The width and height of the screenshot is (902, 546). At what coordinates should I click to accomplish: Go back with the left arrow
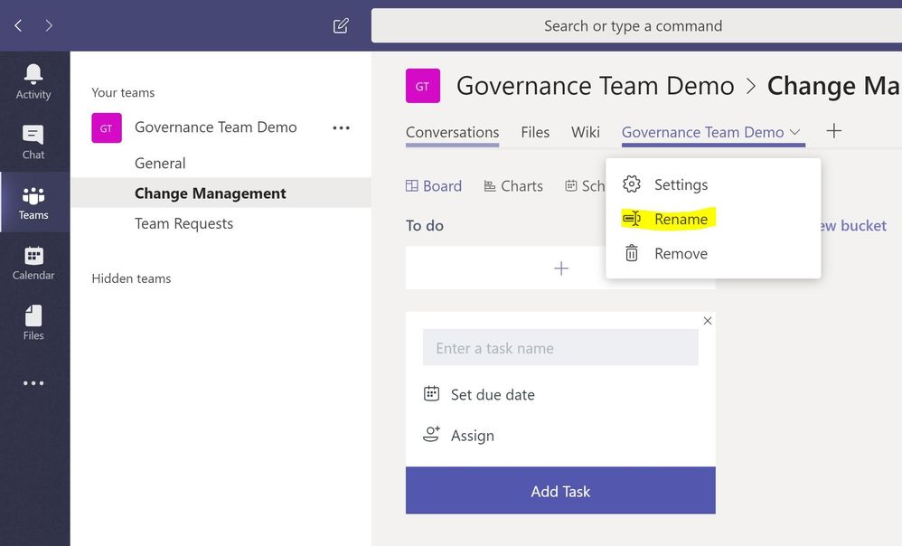18,25
